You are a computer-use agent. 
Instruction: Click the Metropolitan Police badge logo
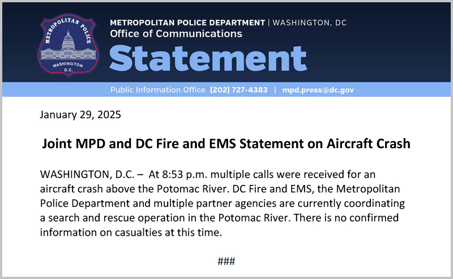pos(69,45)
